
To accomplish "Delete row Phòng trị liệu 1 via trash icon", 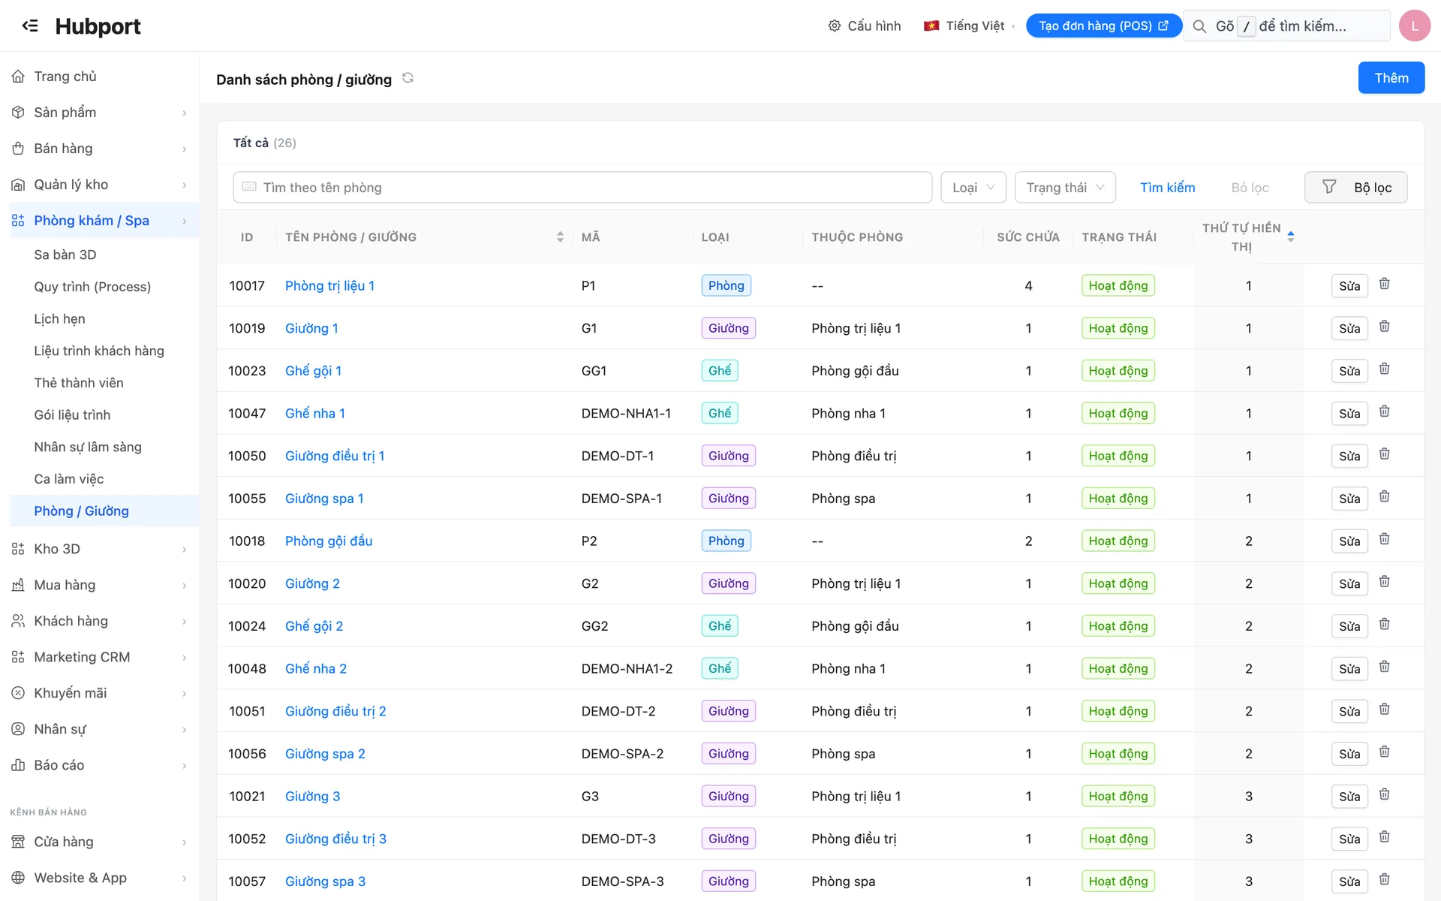I will 1385,284.
